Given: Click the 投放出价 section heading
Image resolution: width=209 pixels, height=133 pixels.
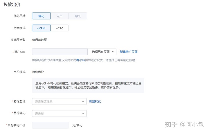Looking at the screenshot, I should 12,5.
